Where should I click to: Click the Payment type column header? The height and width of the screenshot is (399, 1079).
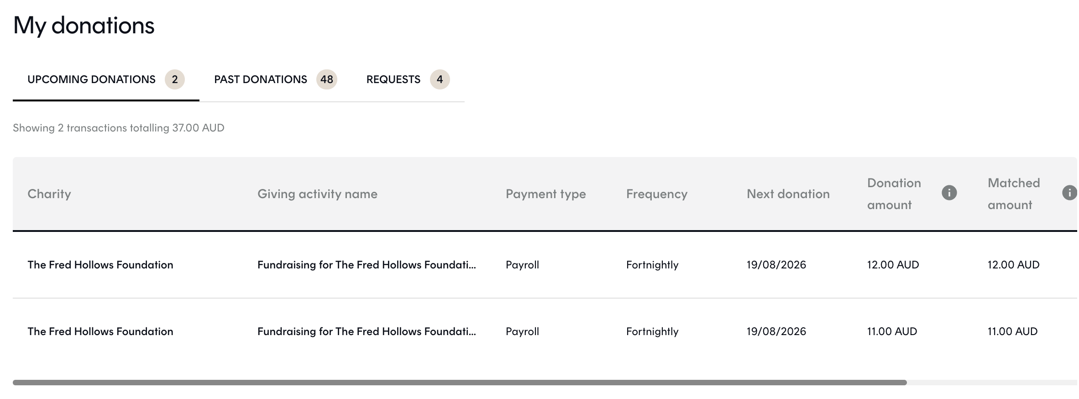click(x=546, y=194)
